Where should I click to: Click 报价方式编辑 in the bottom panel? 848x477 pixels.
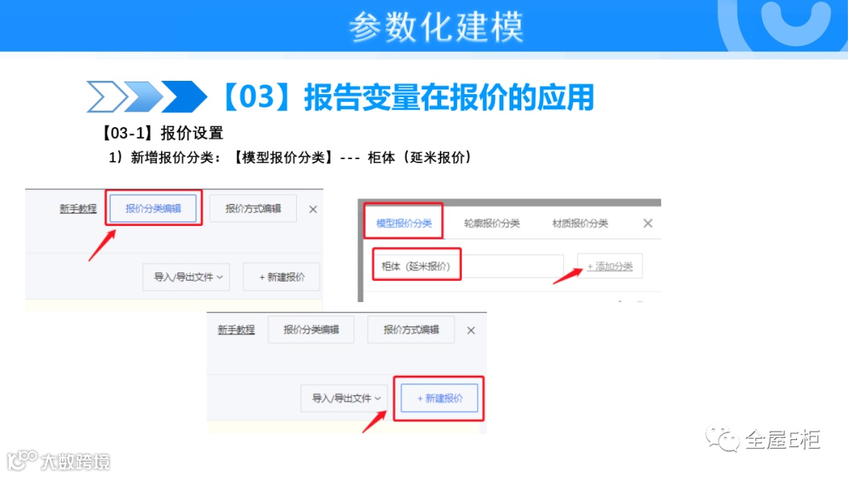pyautogui.click(x=411, y=330)
